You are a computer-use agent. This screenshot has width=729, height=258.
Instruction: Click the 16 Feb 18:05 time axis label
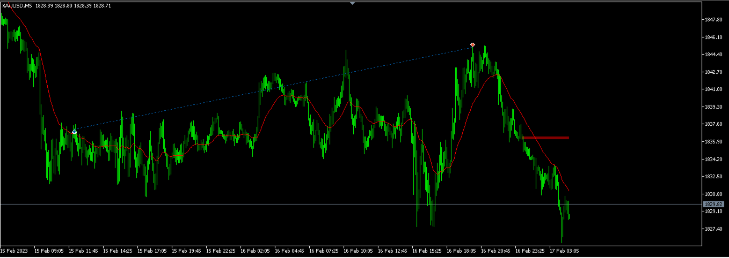click(461, 251)
